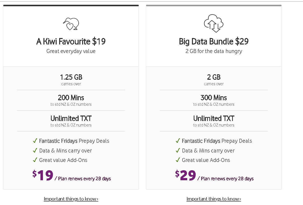Click the 300 Mins allowance text

(x=214, y=97)
